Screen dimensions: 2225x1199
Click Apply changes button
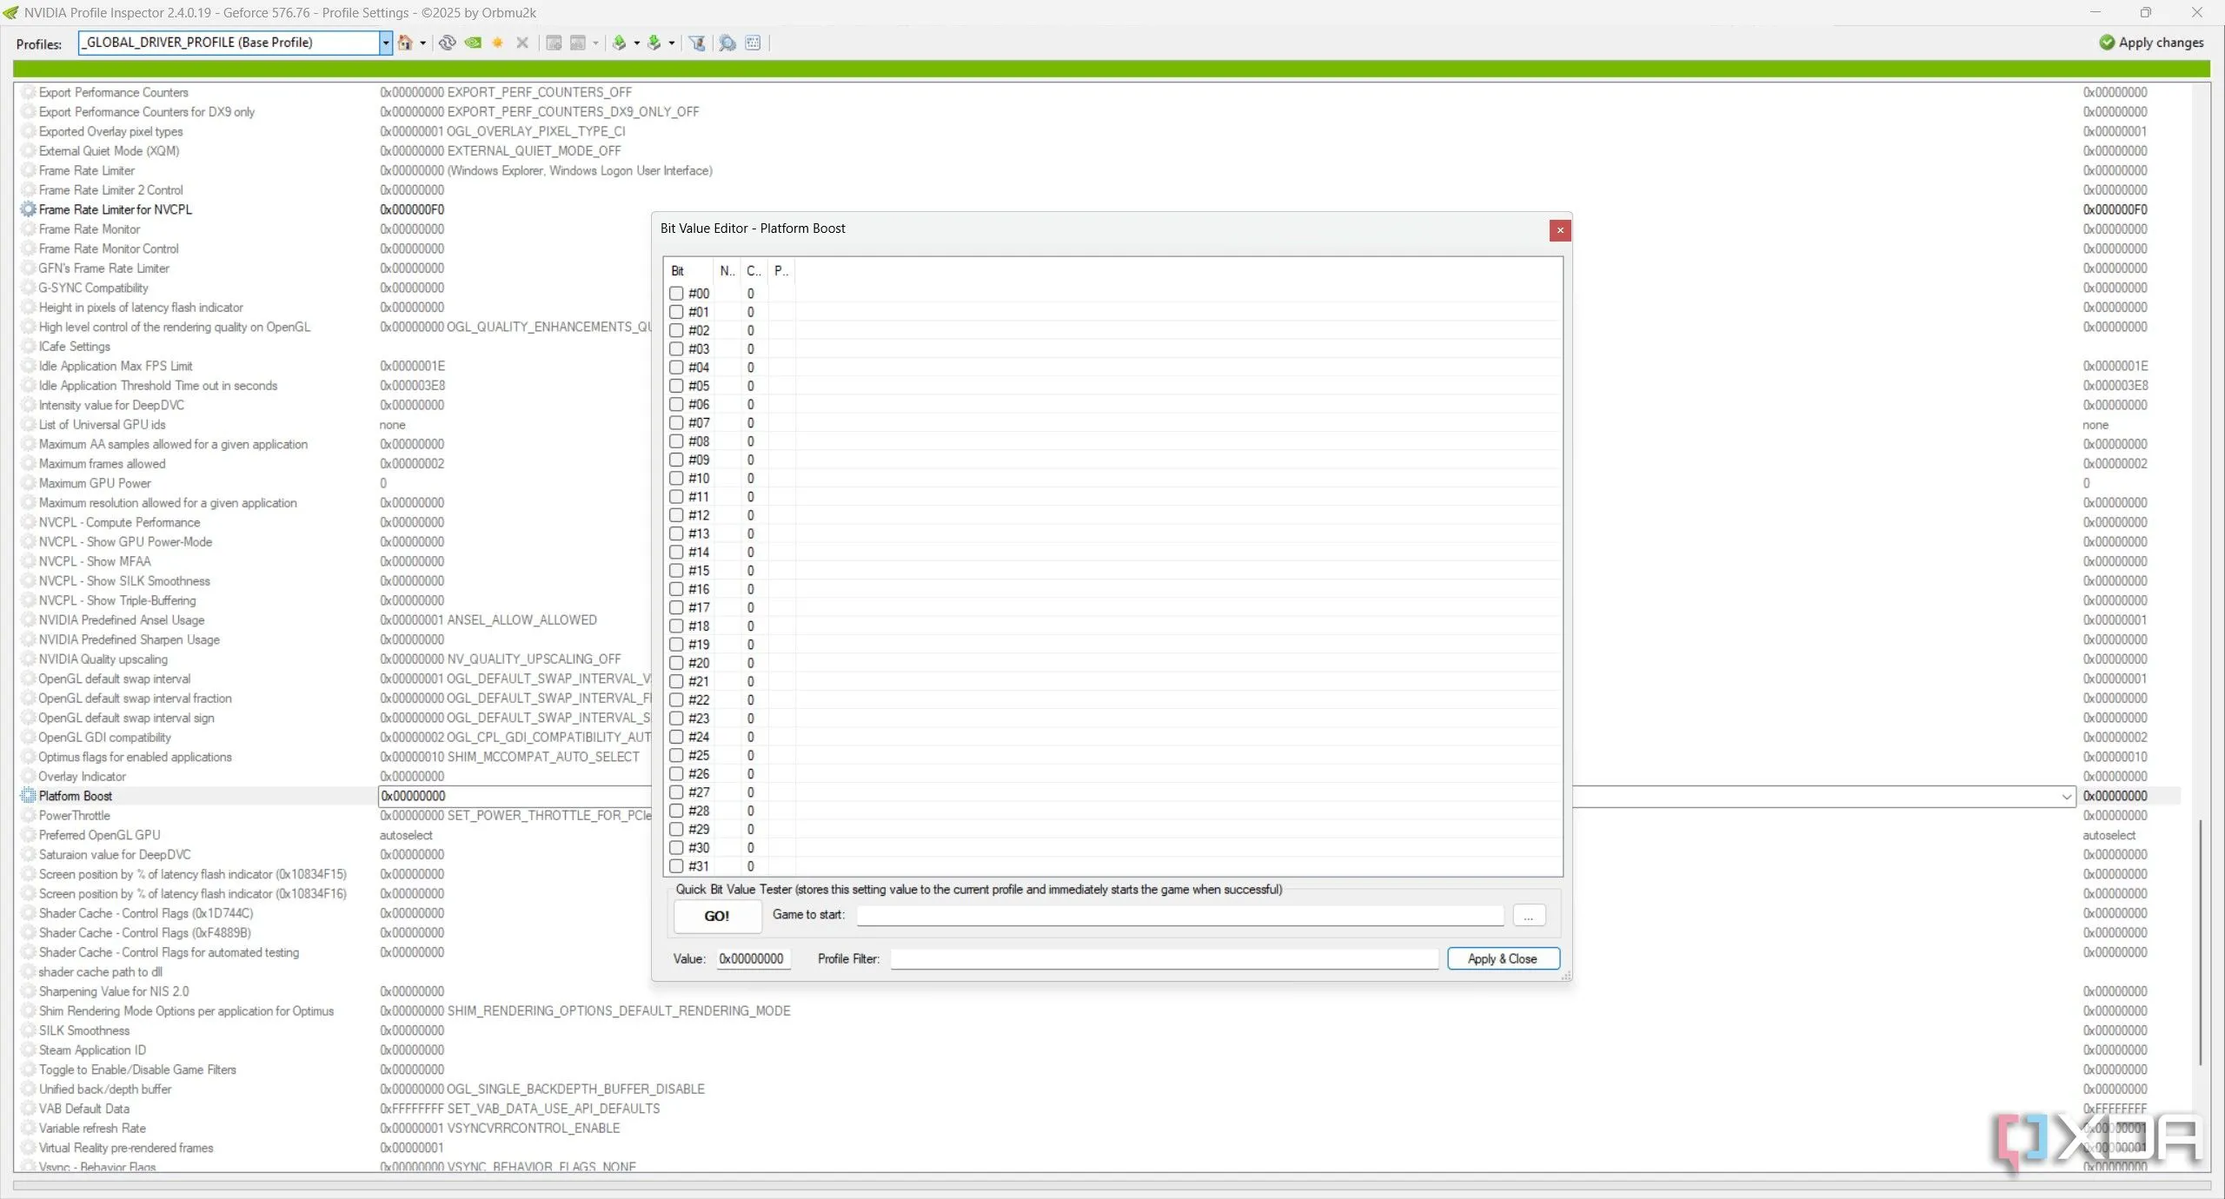pos(2151,43)
